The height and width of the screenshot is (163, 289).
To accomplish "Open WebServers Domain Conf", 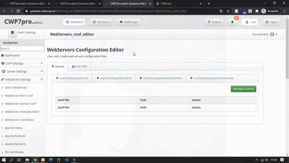I will tap(21, 104).
